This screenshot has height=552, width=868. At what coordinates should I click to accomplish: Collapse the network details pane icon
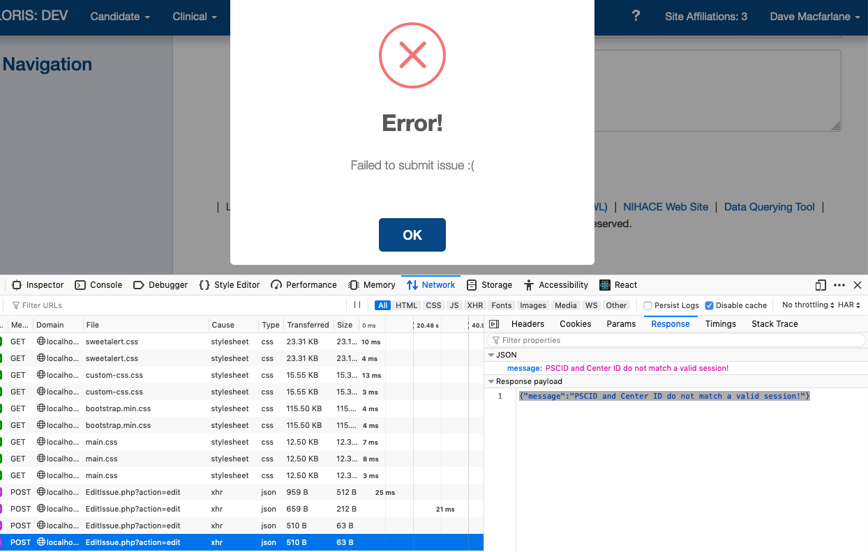click(493, 323)
